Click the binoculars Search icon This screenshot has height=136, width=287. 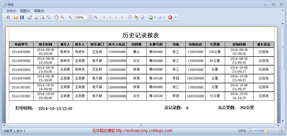click(8, 18)
